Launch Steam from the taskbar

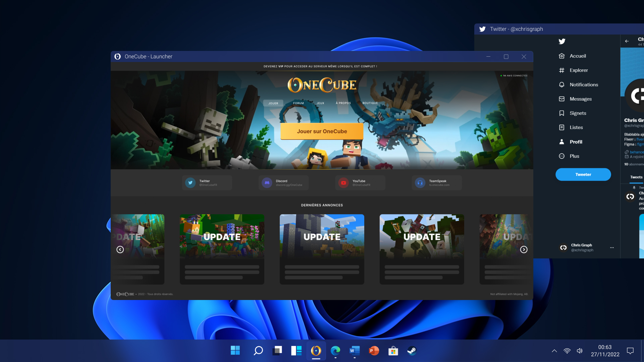[x=412, y=351]
